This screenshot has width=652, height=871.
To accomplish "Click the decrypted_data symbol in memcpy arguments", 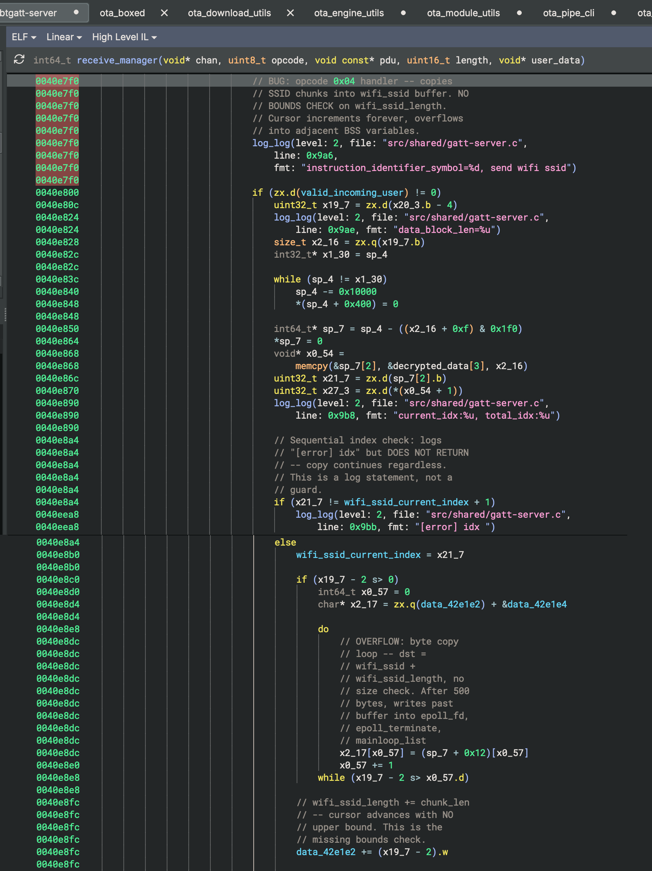I will pyautogui.click(x=431, y=366).
